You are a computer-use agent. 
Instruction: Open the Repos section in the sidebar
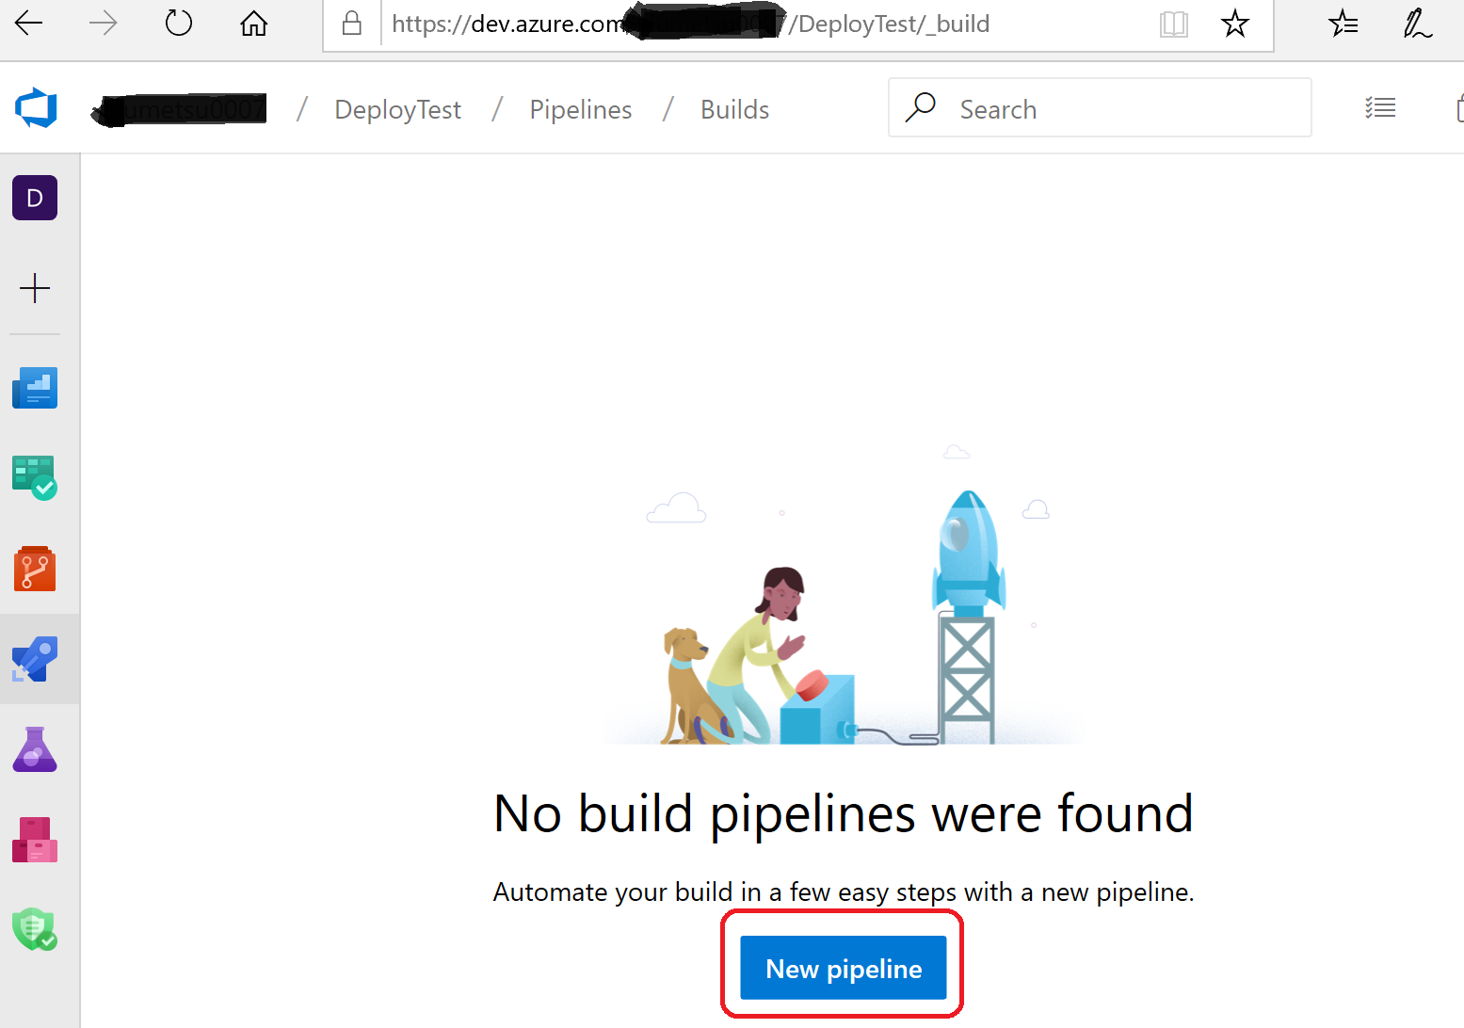(35, 568)
